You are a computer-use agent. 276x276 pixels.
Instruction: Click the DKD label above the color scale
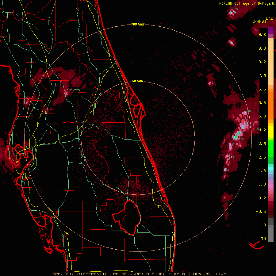(270, 18)
